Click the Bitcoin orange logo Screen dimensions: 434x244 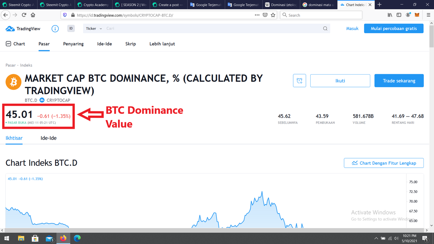click(13, 81)
